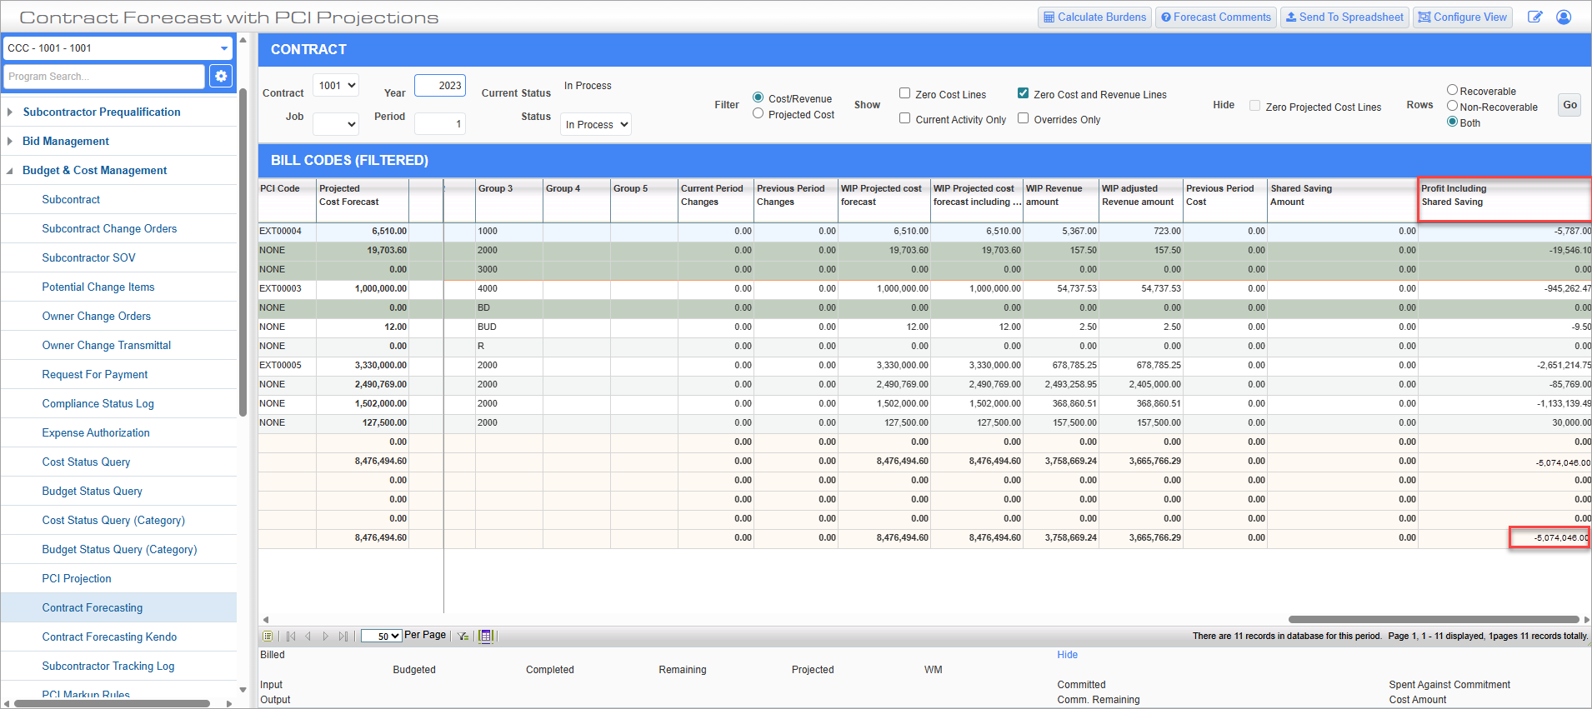Click the horizontal grid scrollbar thumb

coord(1434,619)
